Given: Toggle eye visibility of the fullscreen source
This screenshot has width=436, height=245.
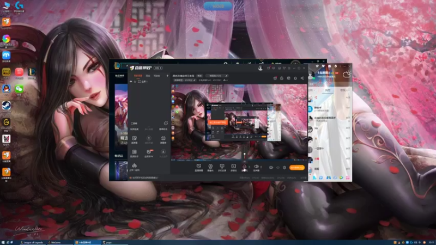Looking at the screenshot, I should (131, 81).
